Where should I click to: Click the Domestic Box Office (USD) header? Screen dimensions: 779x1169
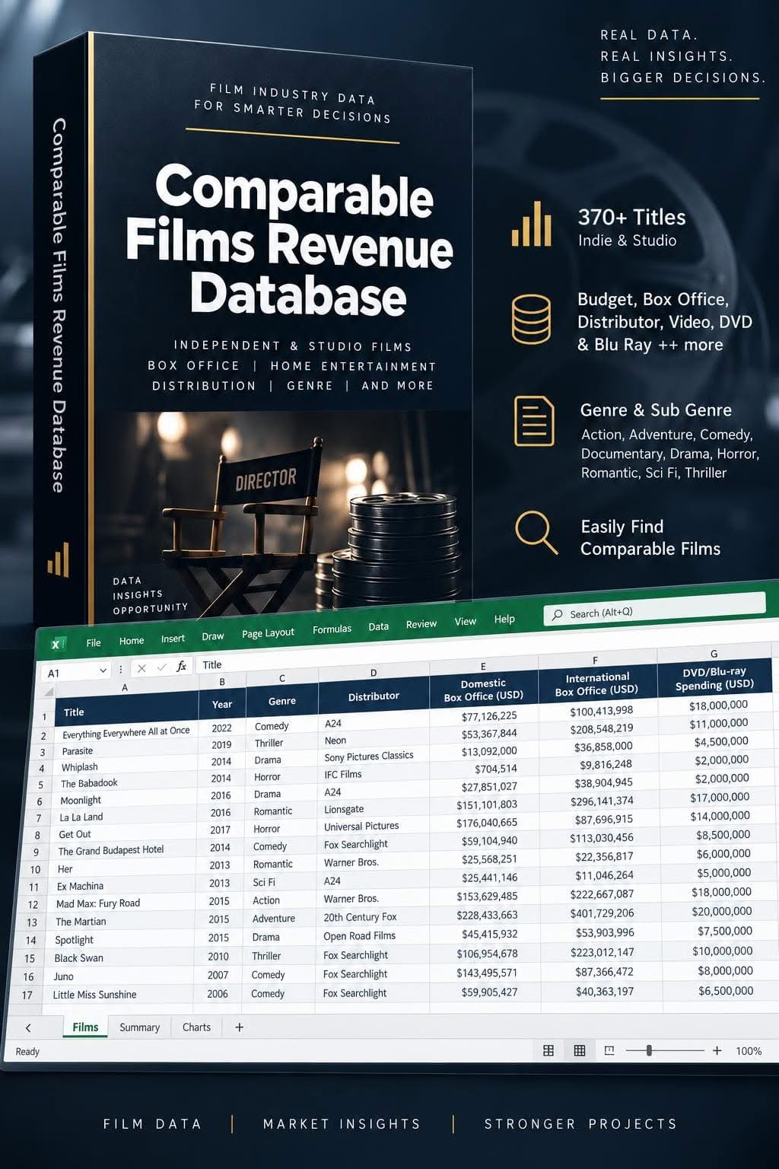click(483, 690)
